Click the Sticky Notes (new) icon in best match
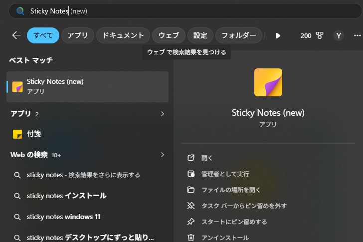This screenshot has height=242, width=363. (x=17, y=87)
